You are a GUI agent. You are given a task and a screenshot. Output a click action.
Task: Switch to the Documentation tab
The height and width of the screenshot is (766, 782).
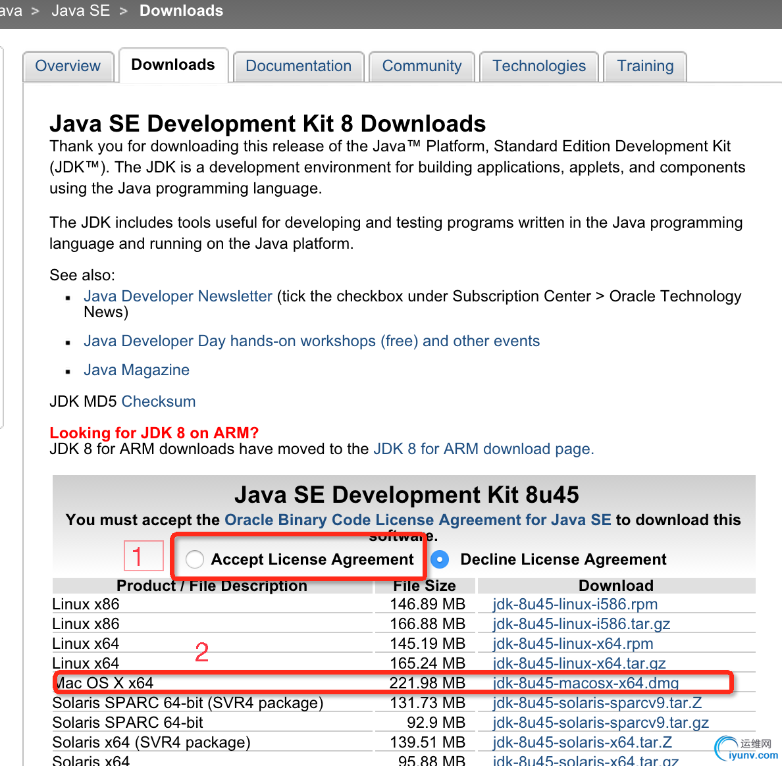coord(298,66)
